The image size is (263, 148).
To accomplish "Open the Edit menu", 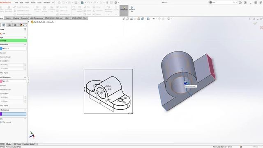I will coord(21,3).
